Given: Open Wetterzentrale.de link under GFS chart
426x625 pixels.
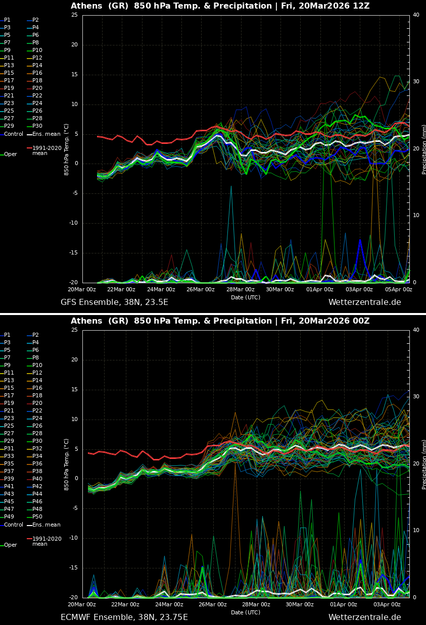Looking at the screenshot, I should (x=364, y=302).
